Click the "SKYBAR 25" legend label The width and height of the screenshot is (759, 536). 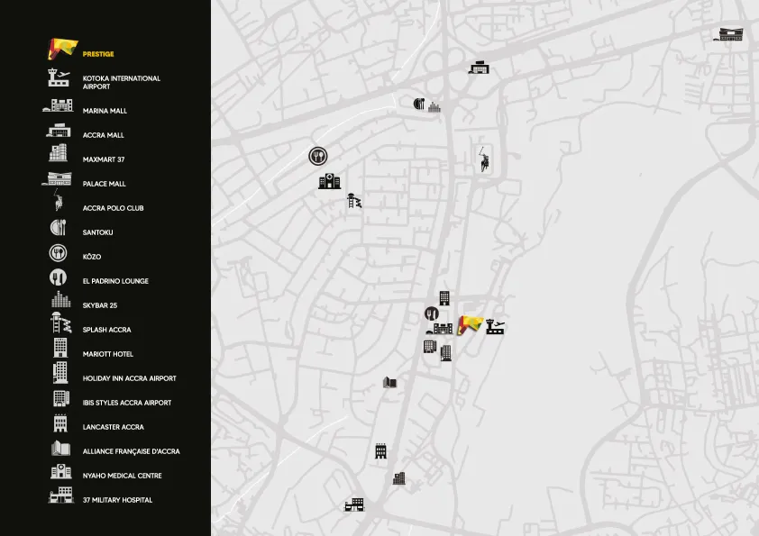100,305
